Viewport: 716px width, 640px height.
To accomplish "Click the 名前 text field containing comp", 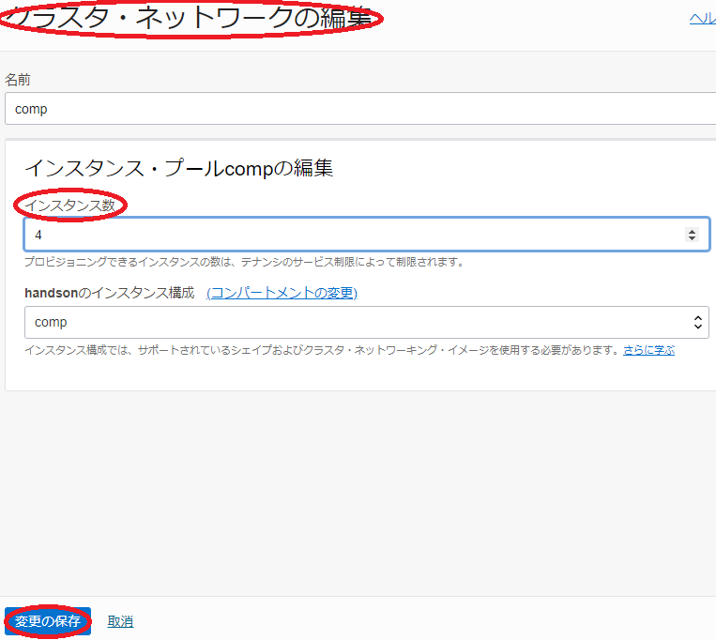I will (x=357, y=109).
